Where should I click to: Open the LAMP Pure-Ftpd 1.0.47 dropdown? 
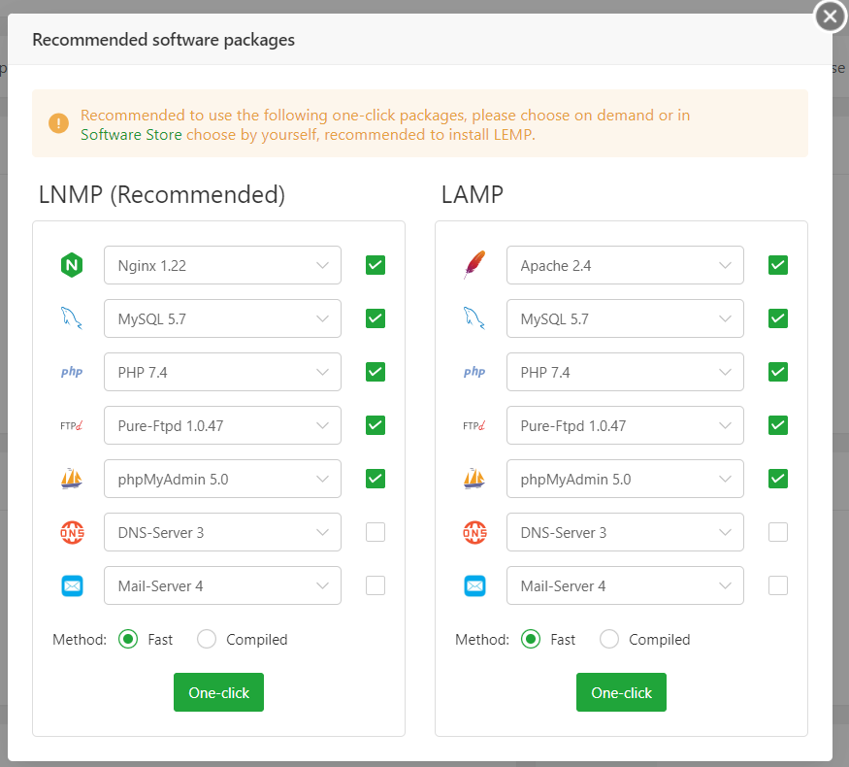[x=626, y=425]
